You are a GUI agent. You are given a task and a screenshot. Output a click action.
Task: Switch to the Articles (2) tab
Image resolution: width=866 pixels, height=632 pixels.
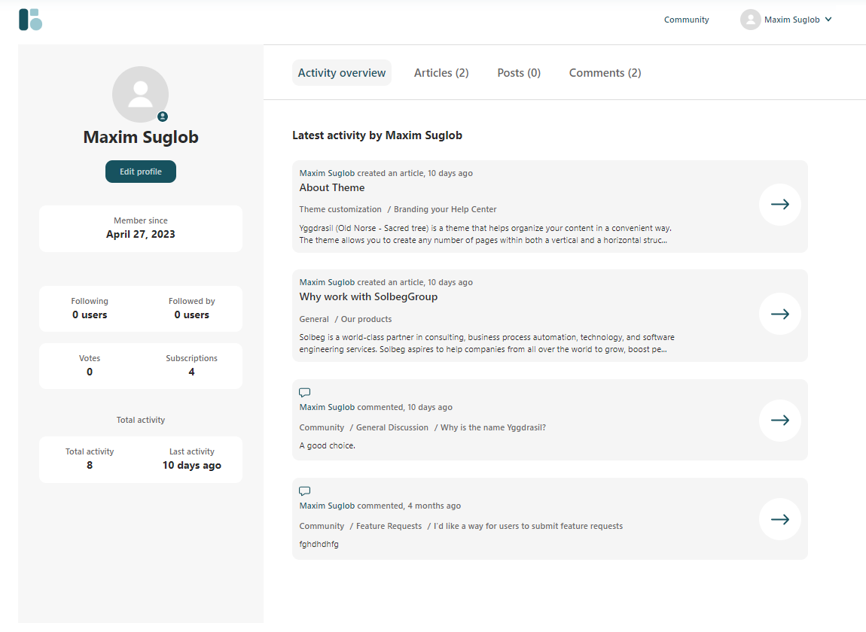click(441, 73)
